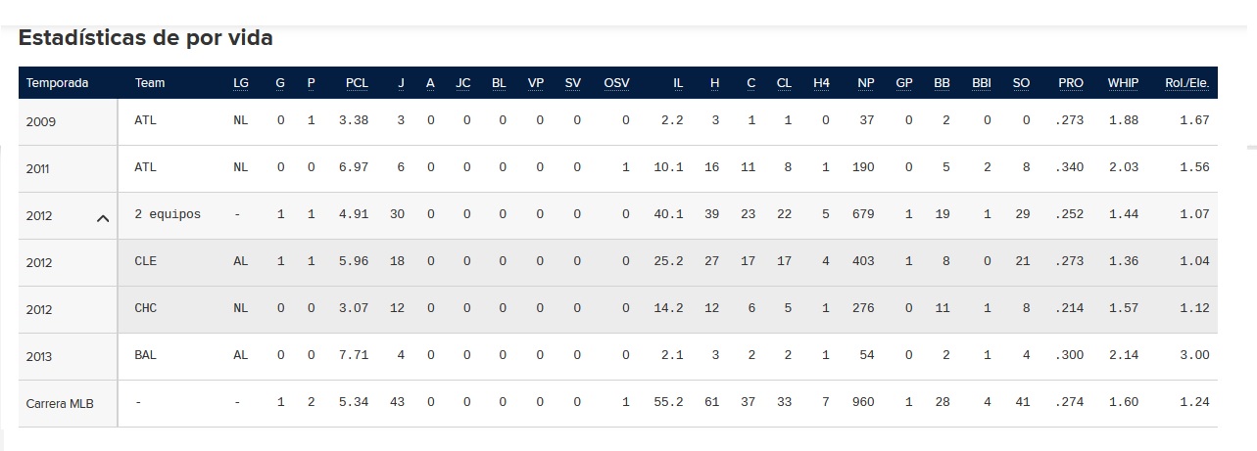Screen dimensions: 1257x451
Task: Select the NP column header
Action: coord(865,83)
